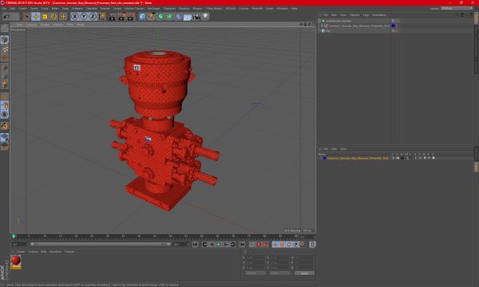Click the Render View clapperboard icon
Screen dimensions: 479x287
pyautogui.click(x=113, y=17)
